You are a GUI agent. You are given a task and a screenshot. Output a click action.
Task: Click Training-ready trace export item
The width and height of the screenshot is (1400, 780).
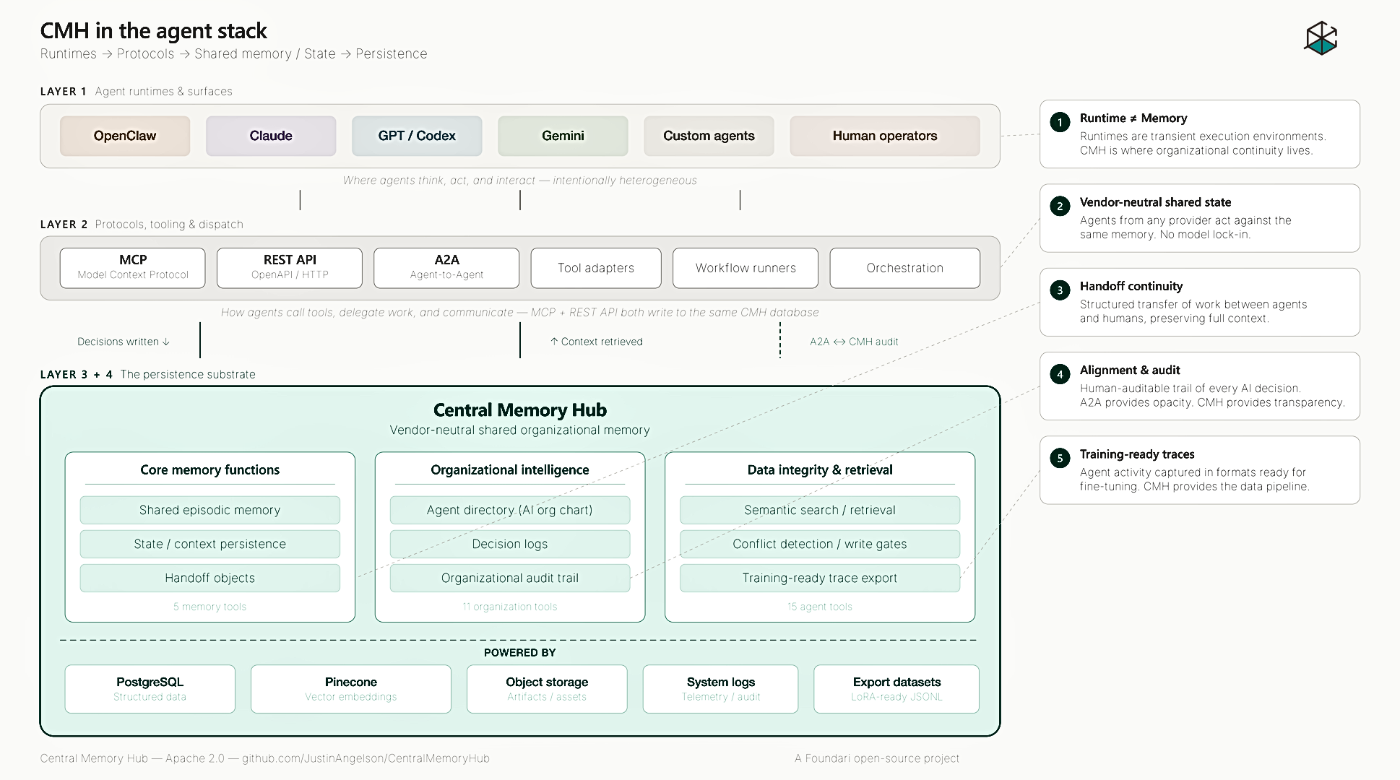(820, 578)
